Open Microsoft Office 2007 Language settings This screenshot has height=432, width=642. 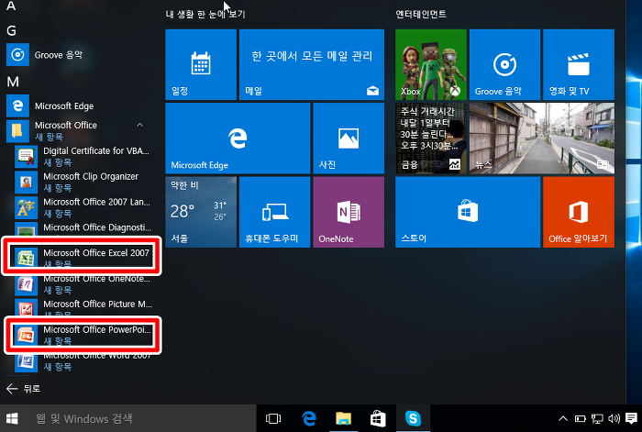tap(83, 207)
